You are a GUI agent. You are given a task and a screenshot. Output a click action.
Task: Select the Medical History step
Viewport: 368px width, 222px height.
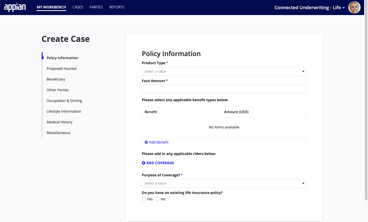[x=60, y=122]
